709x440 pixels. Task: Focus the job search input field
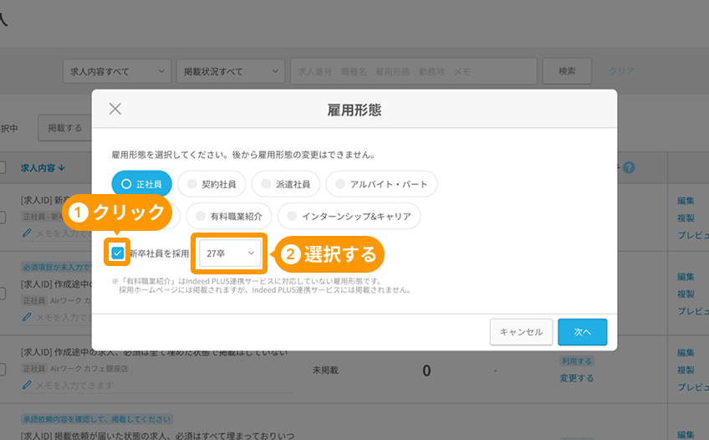tap(414, 71)
